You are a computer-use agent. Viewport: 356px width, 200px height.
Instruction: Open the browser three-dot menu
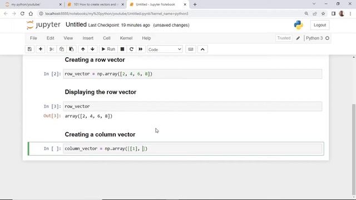(350, 13)
